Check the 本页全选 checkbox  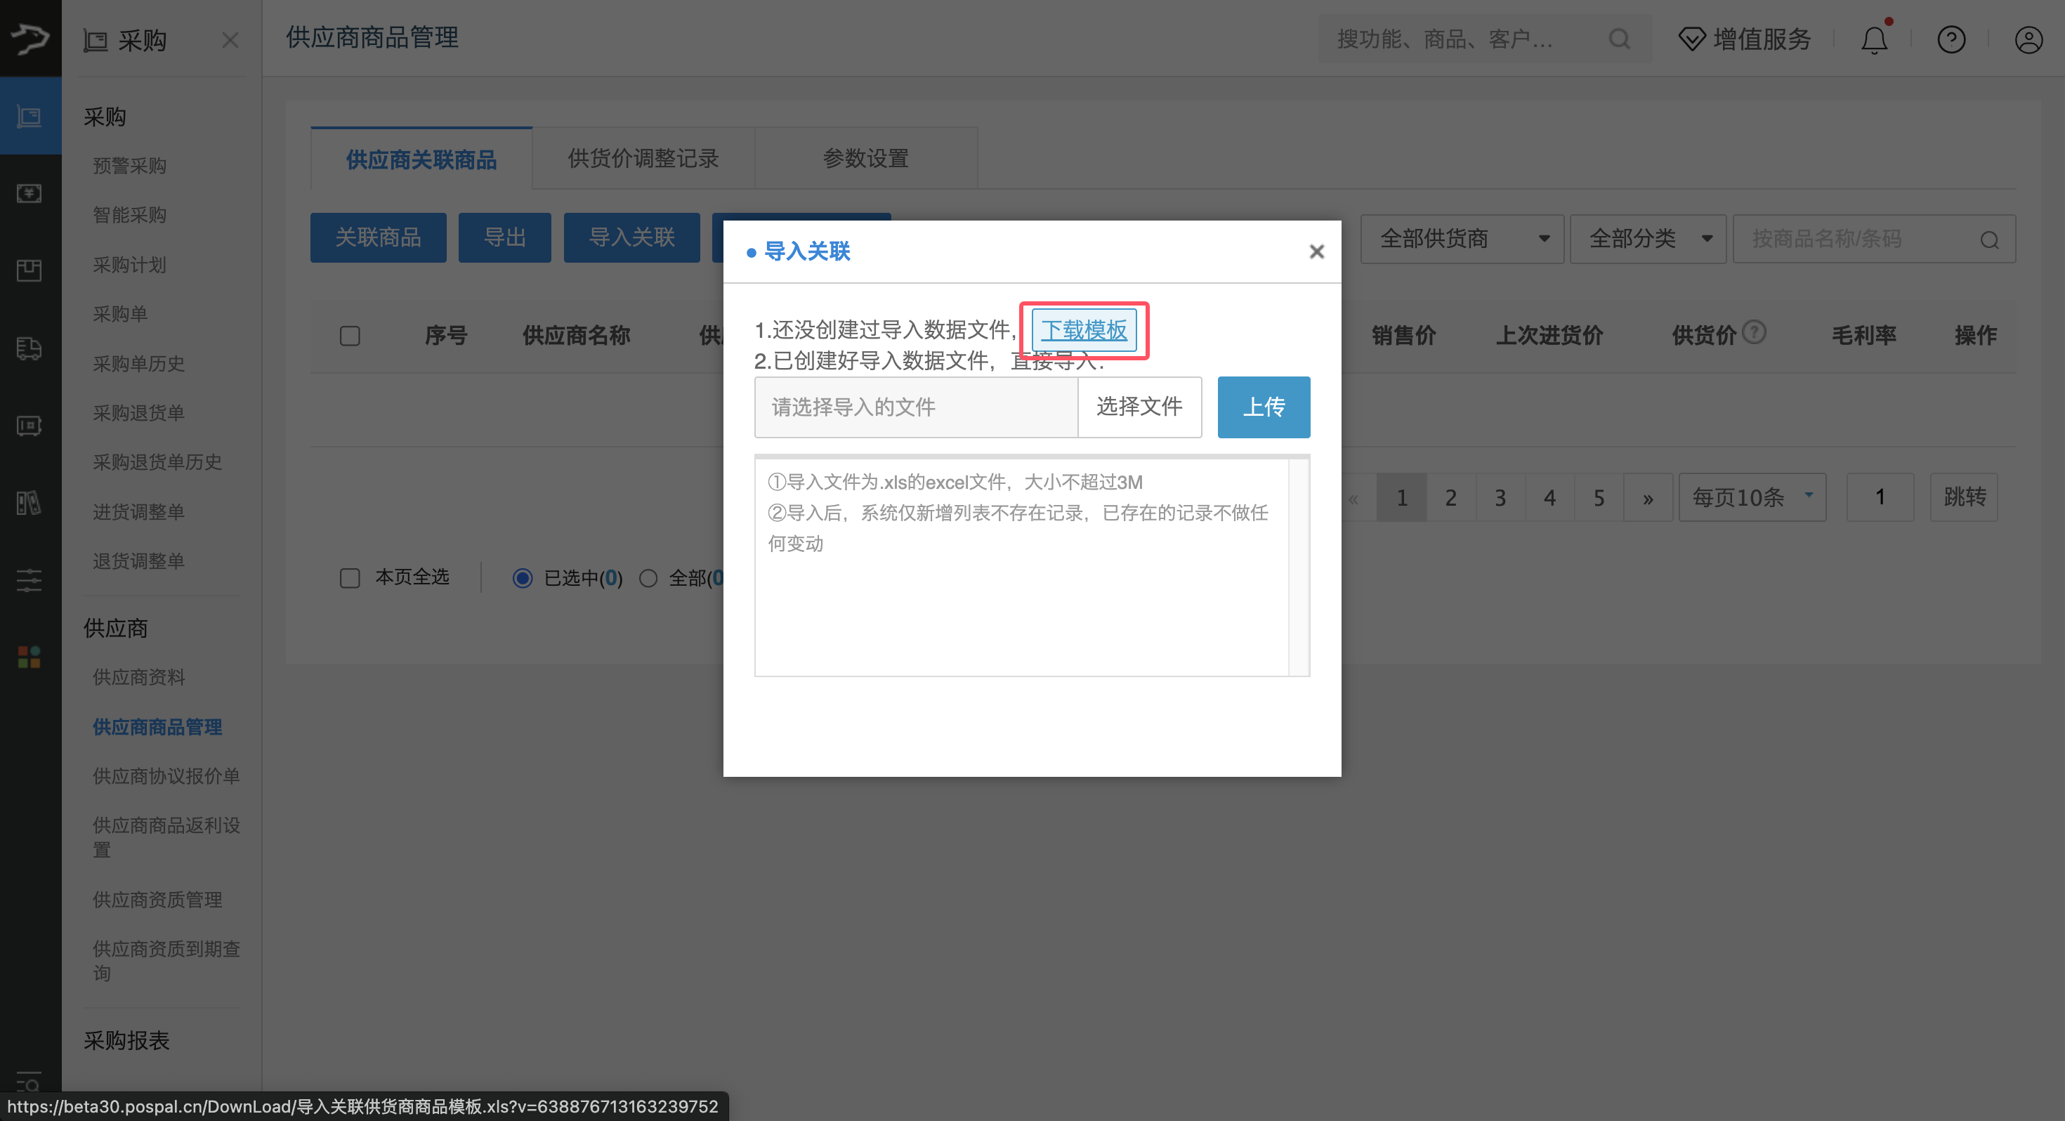350,578
